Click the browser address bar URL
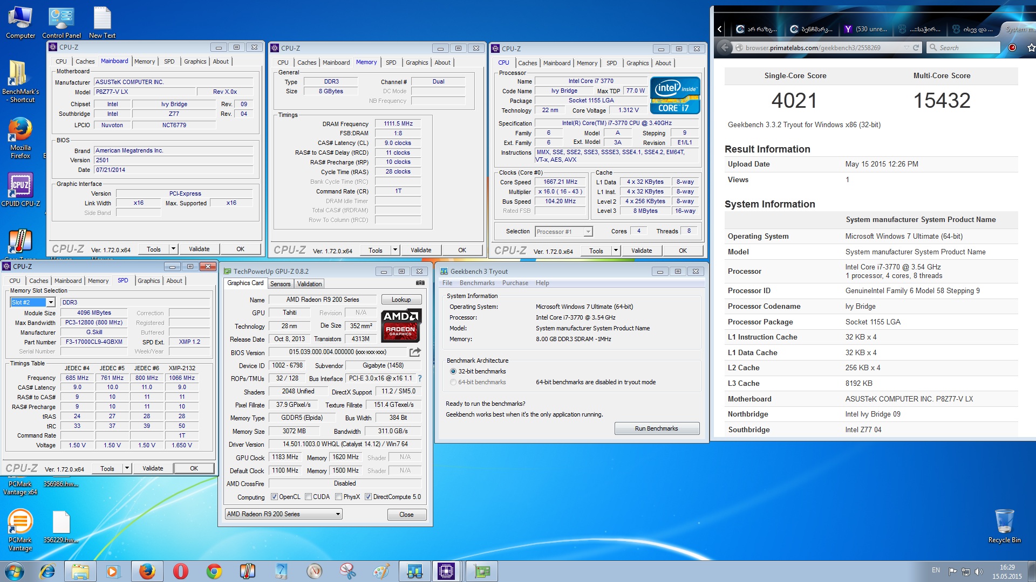The width and height of the screenshot is (1036, 582). pyautogui.click(x=813, y=48)
